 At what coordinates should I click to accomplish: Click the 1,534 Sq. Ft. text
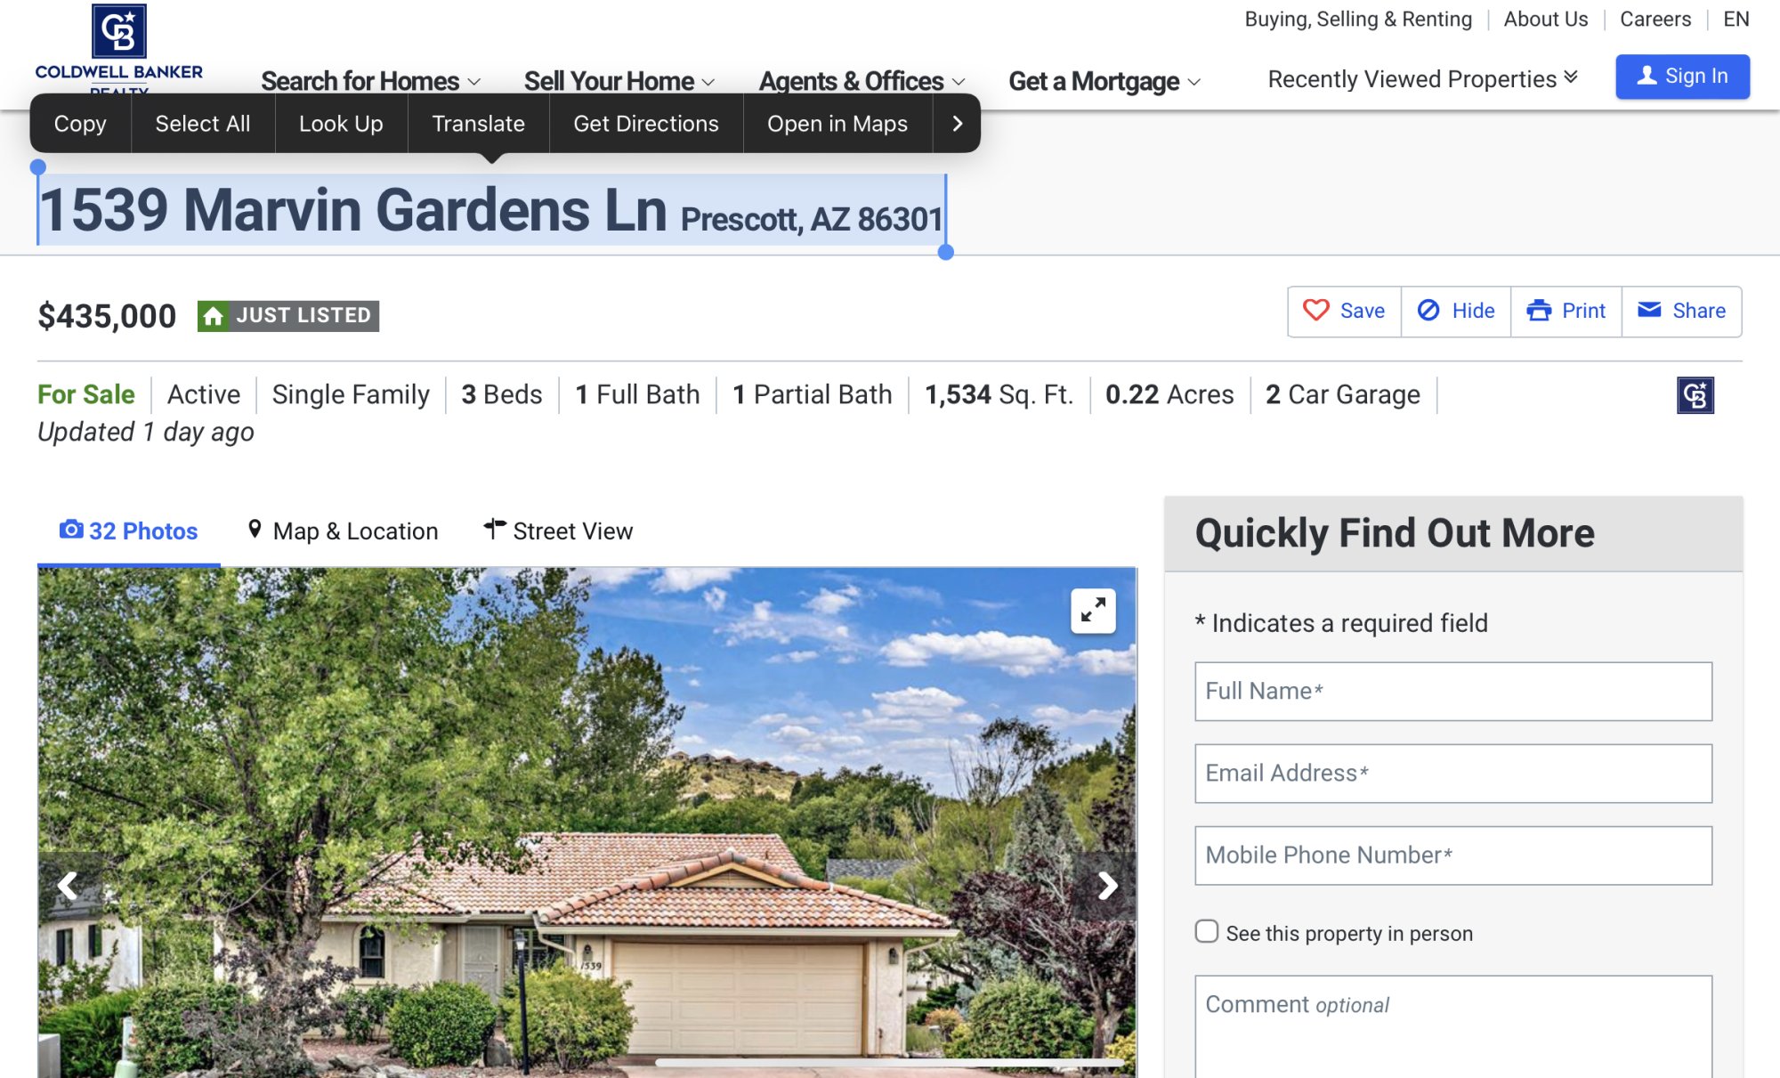coord(999,394)
